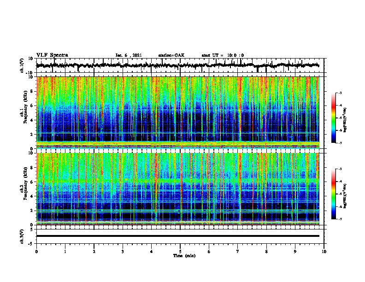
Task: Click the '-3' label on upper color bar
Action: coord(340,93)
